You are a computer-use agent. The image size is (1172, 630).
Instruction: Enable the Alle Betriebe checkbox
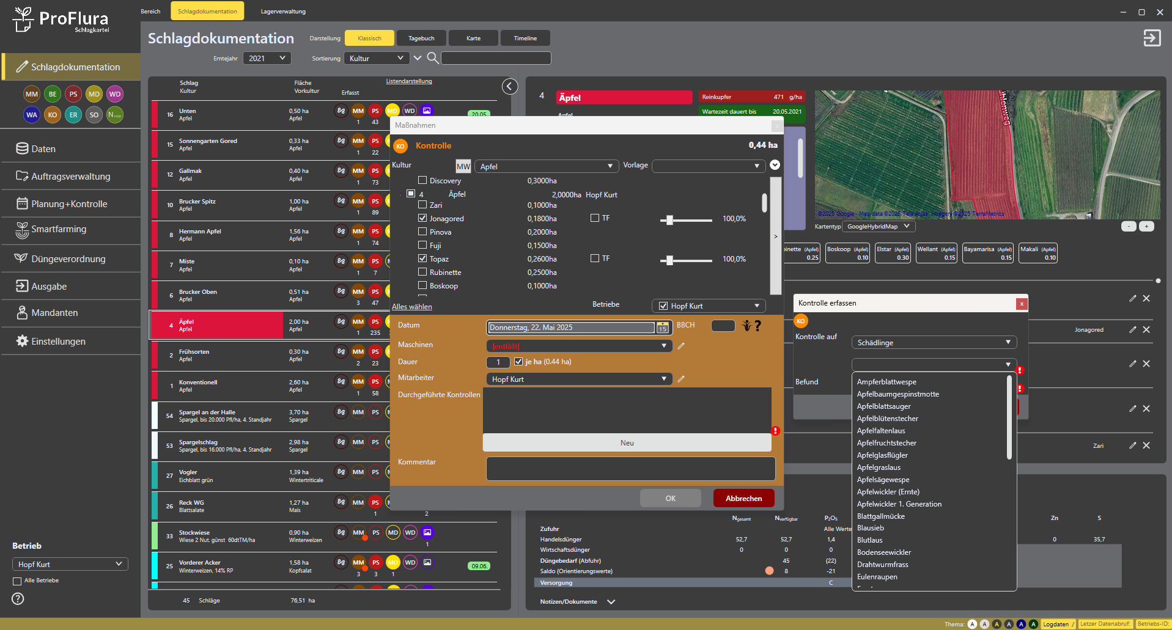[17, 581]
